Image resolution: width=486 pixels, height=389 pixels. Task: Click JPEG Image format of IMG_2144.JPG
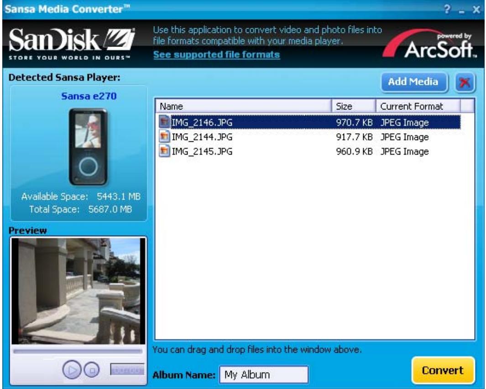(404, 137)
